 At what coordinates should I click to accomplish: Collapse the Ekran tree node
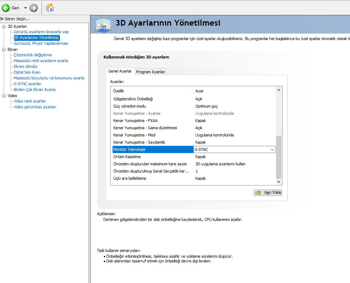click(x=4, y=49)
